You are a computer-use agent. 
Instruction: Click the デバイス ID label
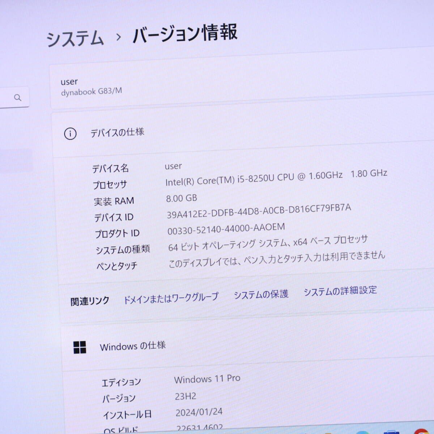pyautogui.click(x=114, y=217)
